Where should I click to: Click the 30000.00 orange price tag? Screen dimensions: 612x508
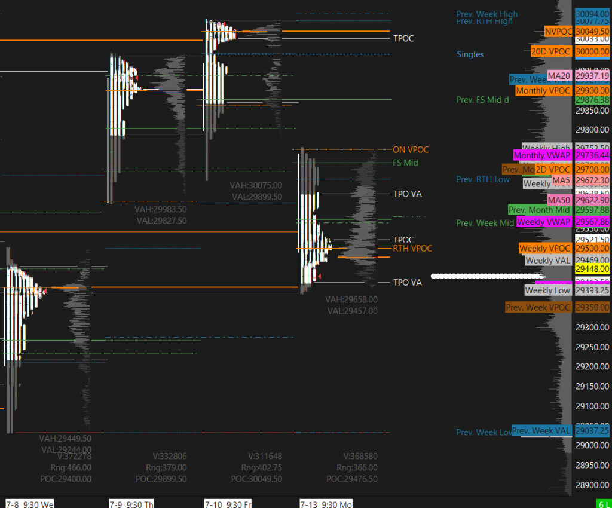coord(592,51)
